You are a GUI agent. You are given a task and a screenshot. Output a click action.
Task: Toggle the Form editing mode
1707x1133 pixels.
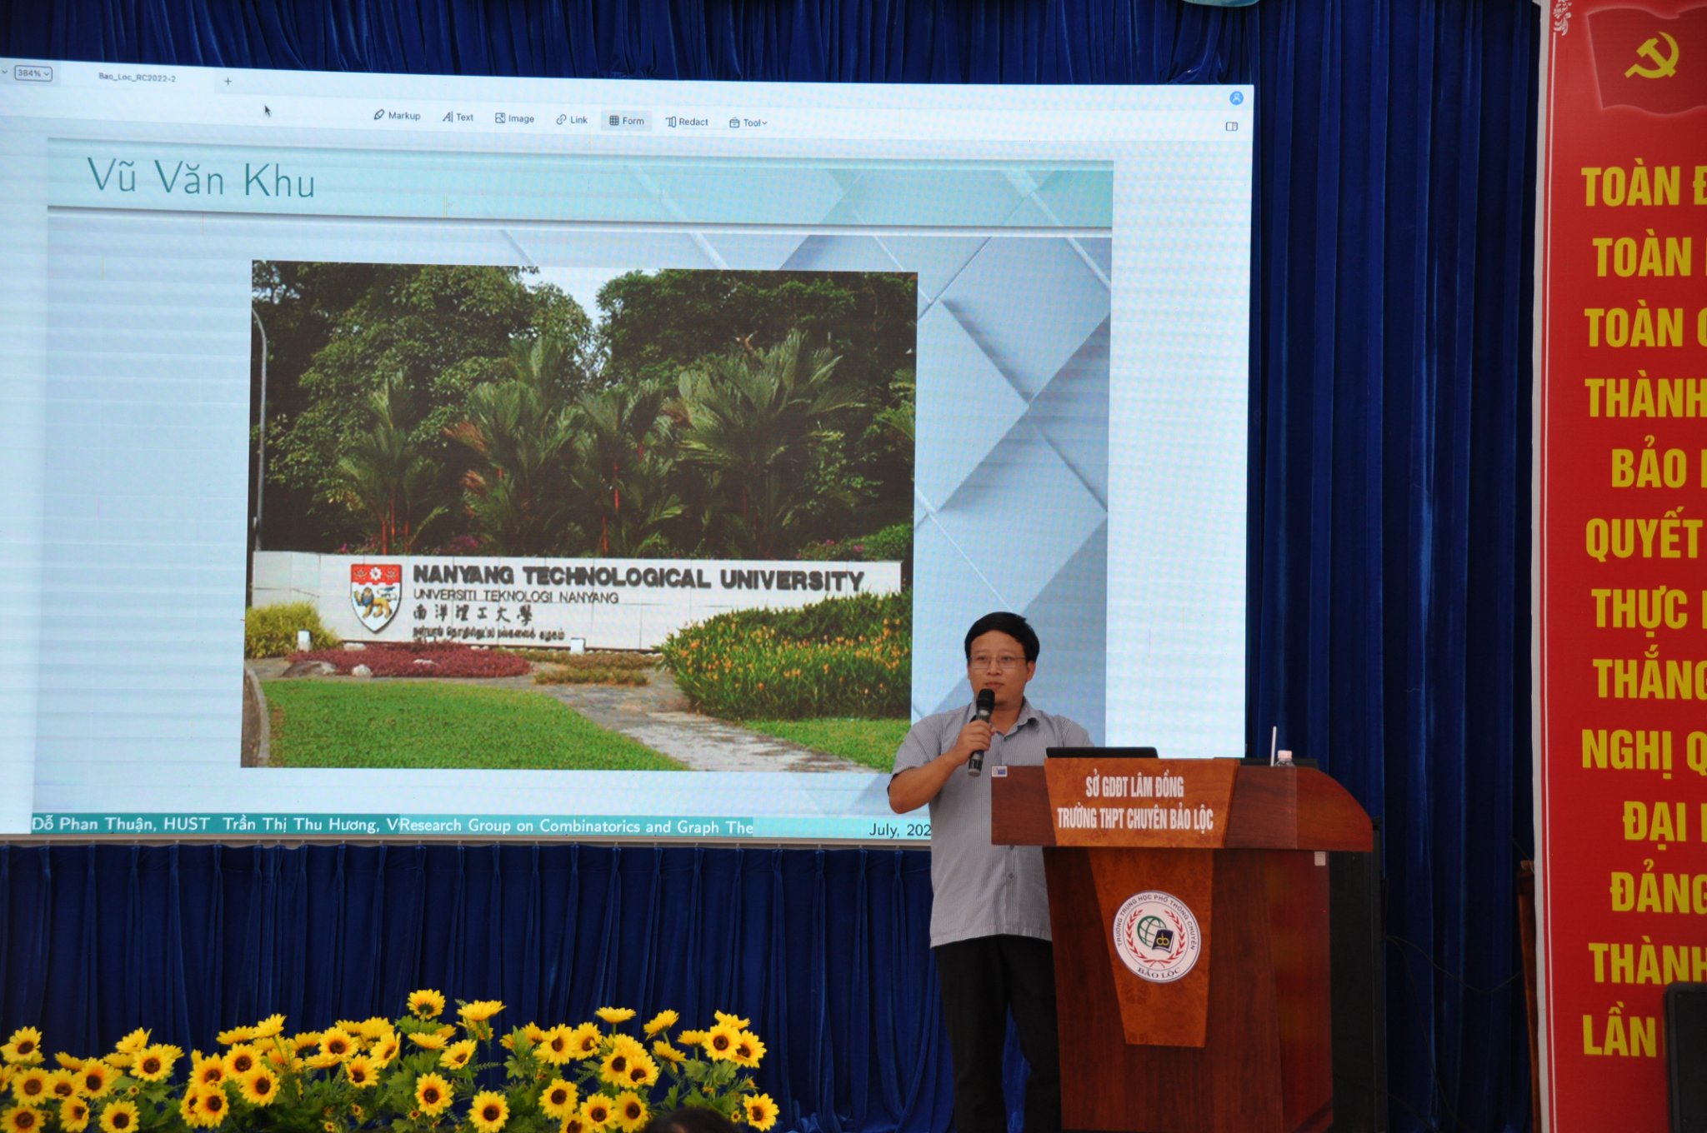626,121
